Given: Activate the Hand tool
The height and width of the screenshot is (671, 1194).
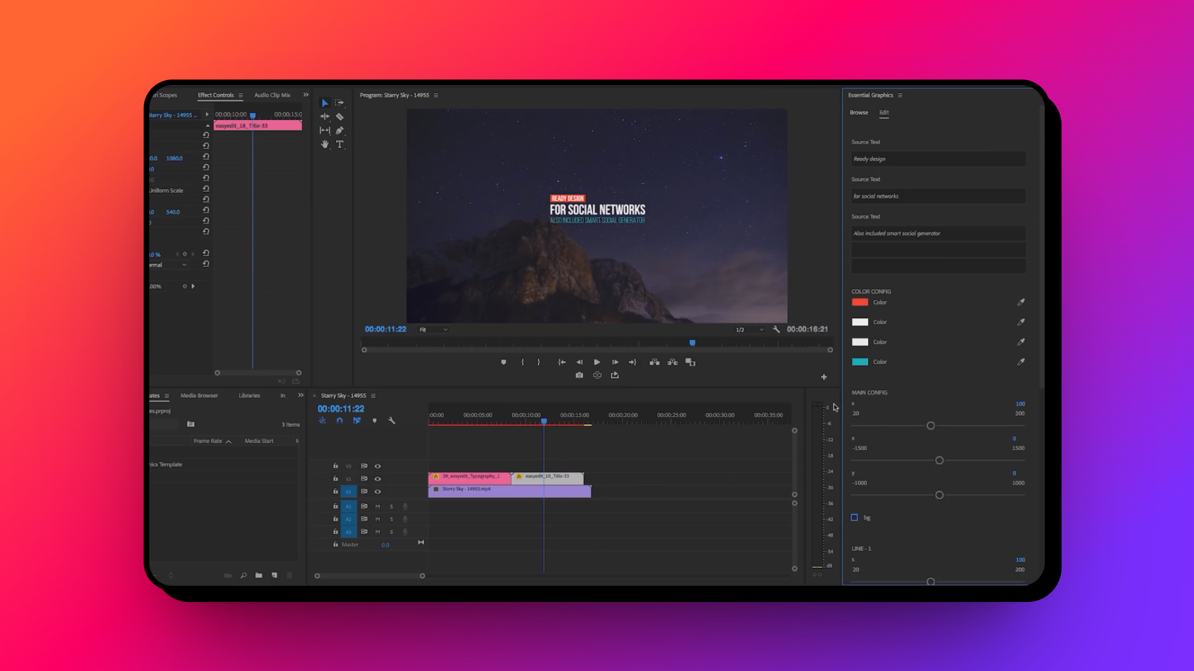Looking at the screenshot, I should click(325, 144).
